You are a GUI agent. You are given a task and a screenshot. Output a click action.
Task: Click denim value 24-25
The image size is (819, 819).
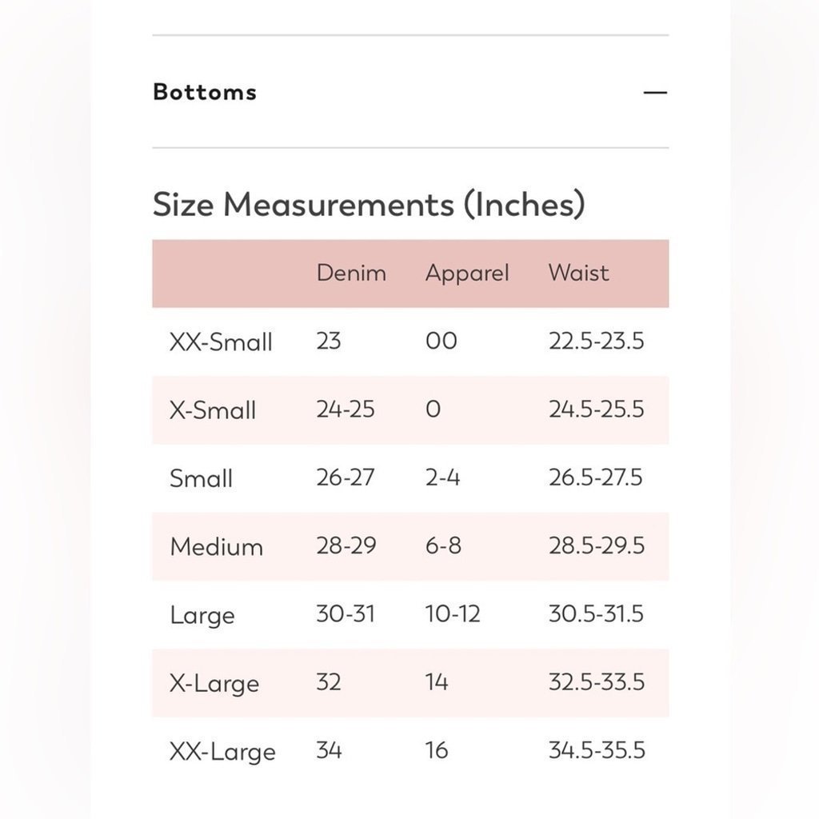click(x=346, y=409)
